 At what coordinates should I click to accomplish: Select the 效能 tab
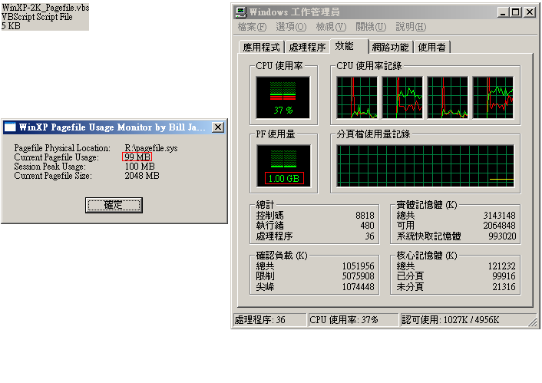[349, 46]
